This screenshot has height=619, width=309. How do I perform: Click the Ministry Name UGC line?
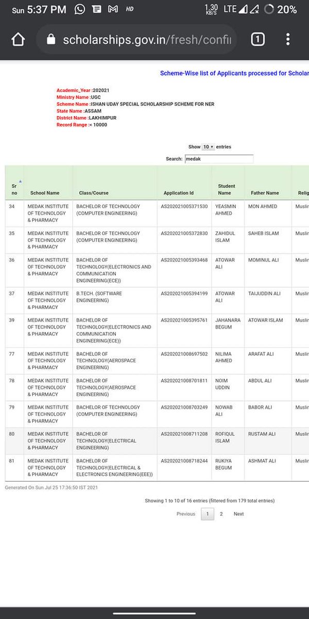click(x=79, y=97)
